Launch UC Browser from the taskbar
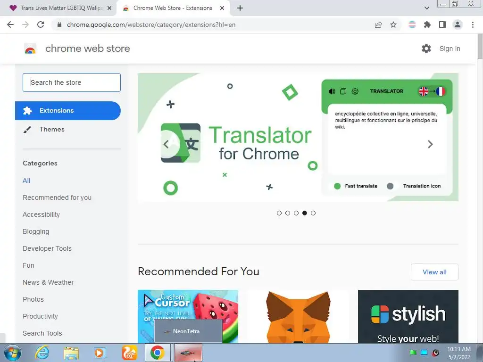 129,353
